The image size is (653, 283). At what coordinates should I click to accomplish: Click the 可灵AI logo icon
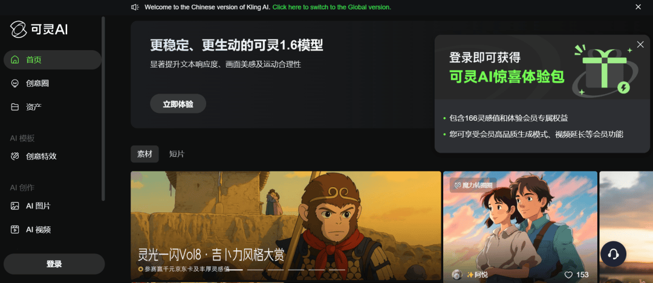point(18,30)
